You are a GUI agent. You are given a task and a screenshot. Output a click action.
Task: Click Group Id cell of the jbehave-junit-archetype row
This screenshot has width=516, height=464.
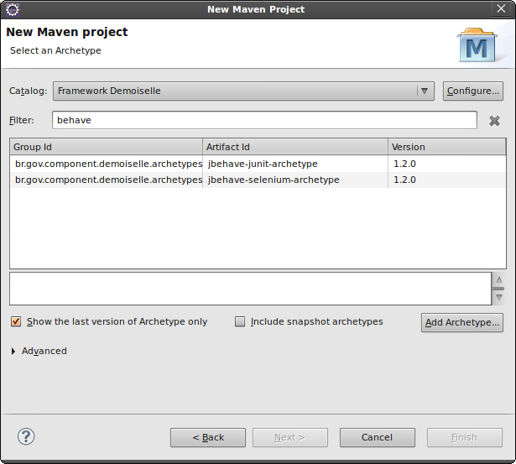coord(108,164)
